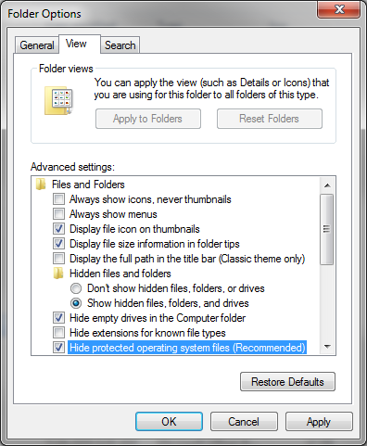Click the Folder views icon

coord(58,101)
